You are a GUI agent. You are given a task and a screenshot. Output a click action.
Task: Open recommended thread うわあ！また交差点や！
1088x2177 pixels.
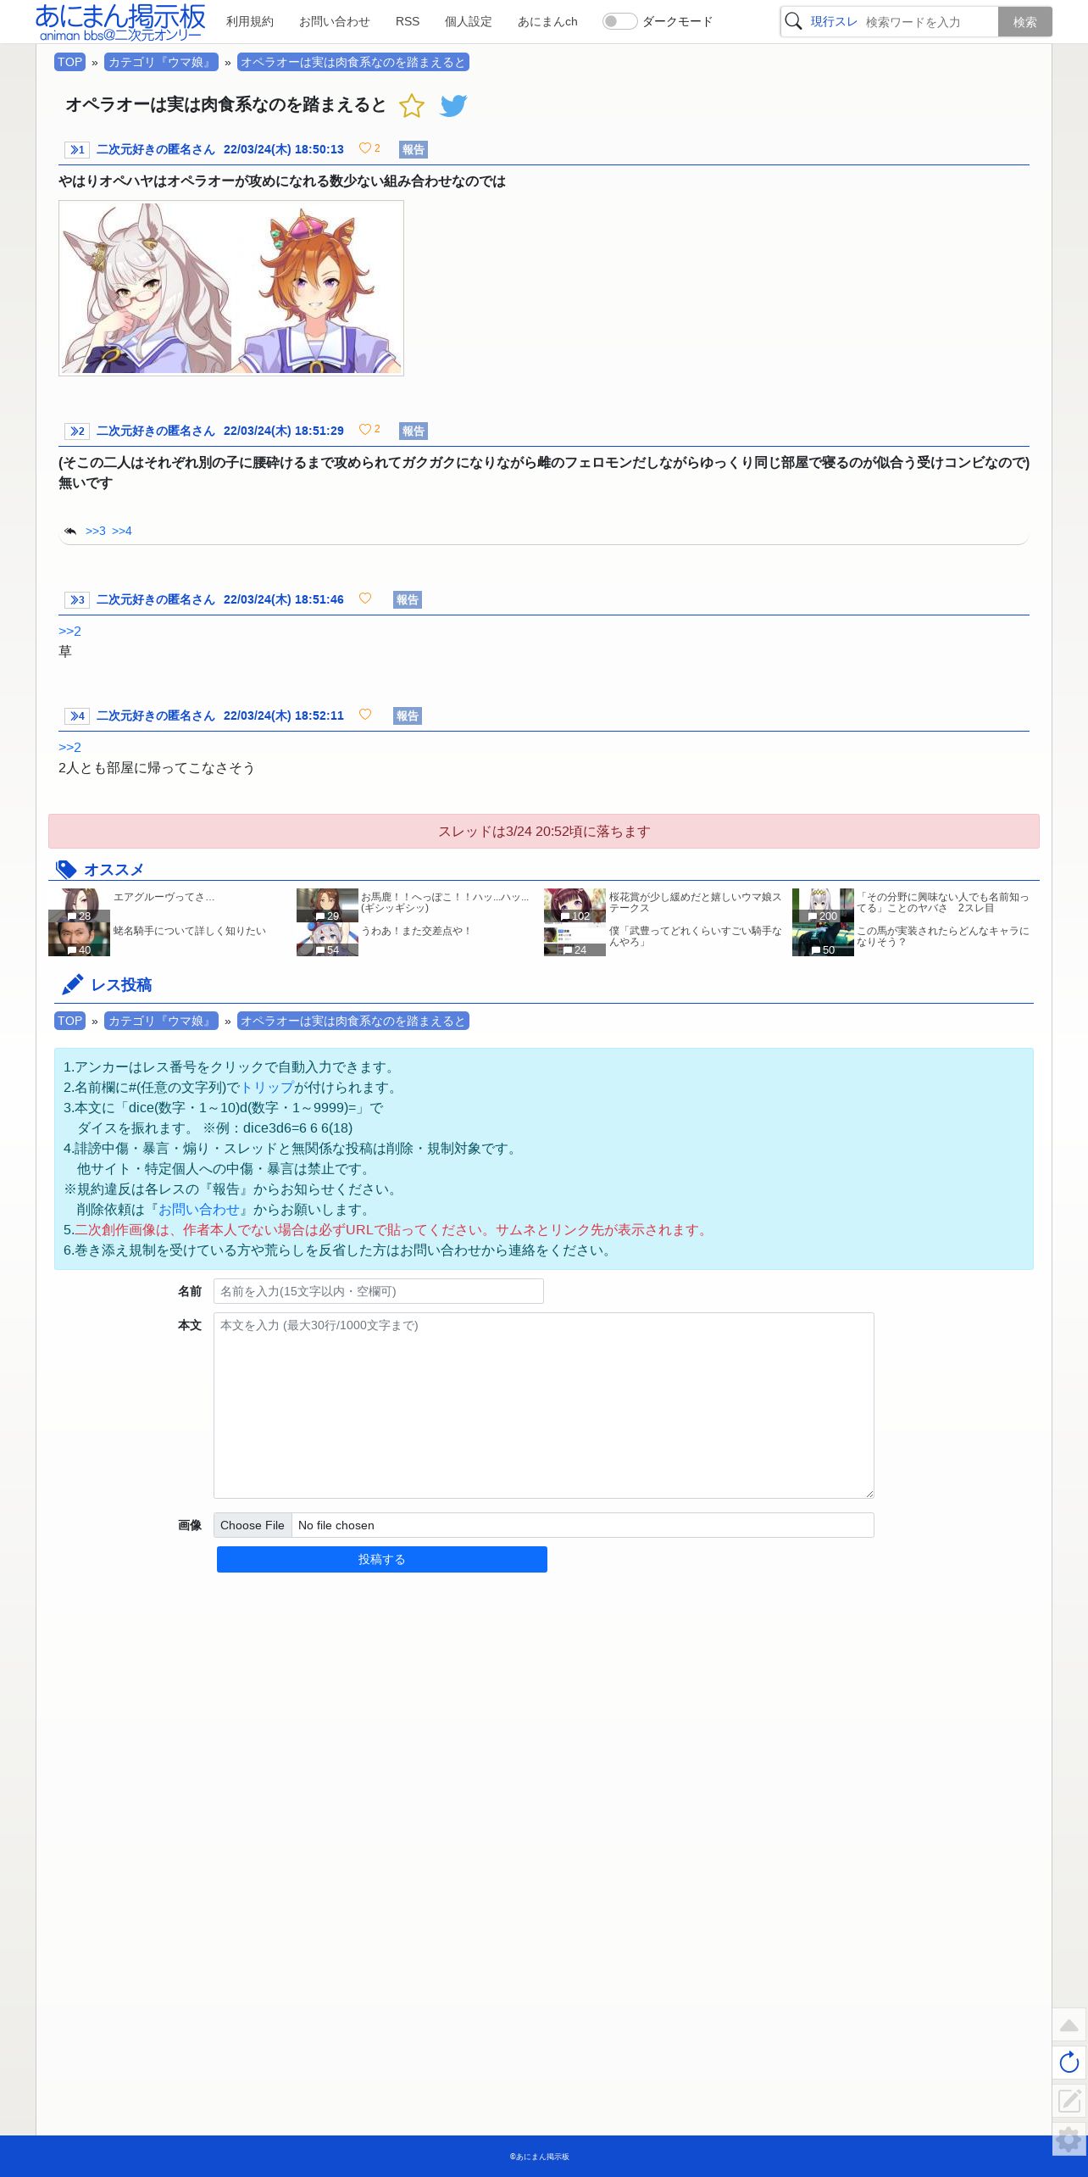click(416, 931)
